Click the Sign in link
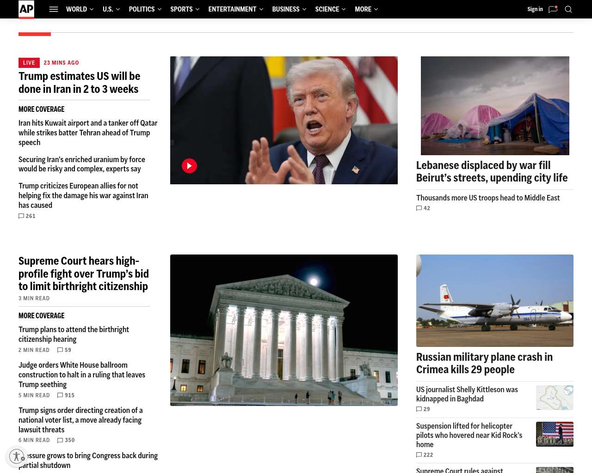This screenshot has width=592, height=473. 535,9
